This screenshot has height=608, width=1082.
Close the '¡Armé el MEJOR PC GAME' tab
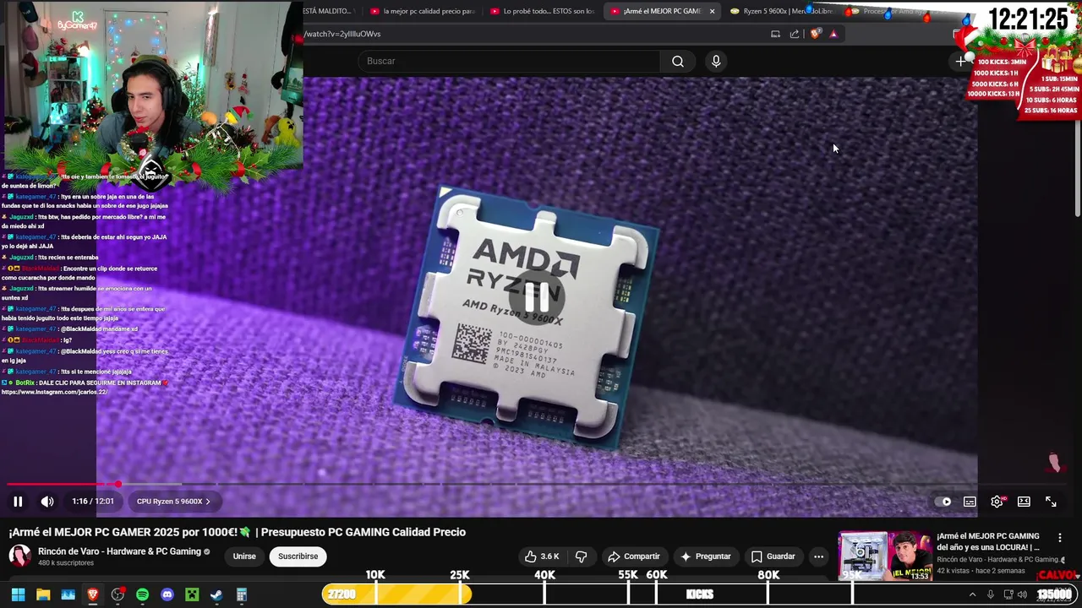[x=713, y=12]
